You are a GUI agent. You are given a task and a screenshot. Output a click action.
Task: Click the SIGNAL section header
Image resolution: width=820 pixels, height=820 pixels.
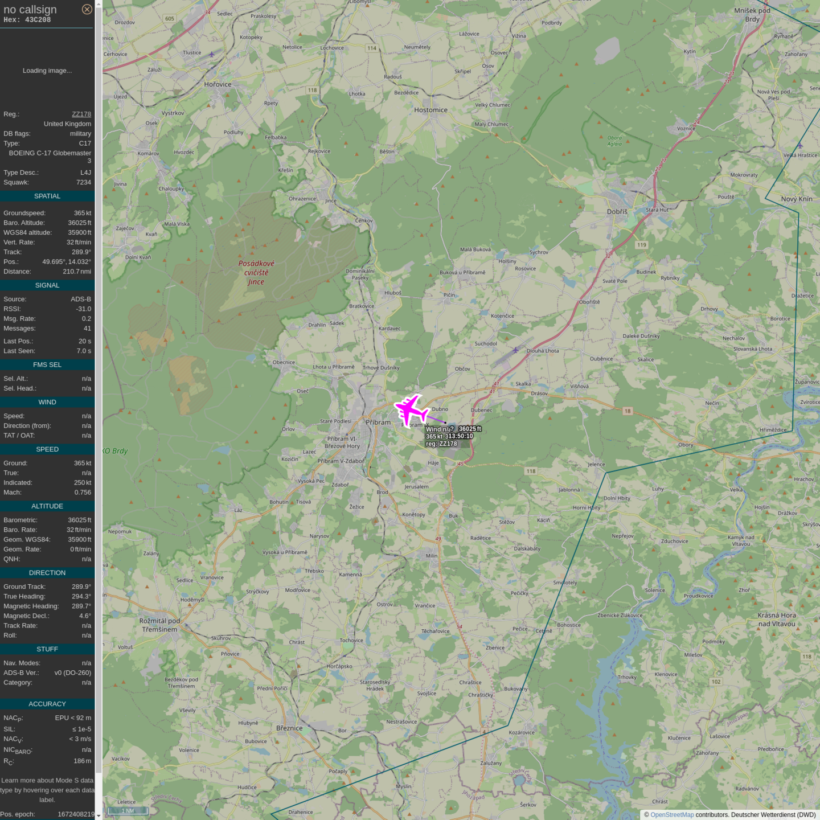click(x=47, y=285)
